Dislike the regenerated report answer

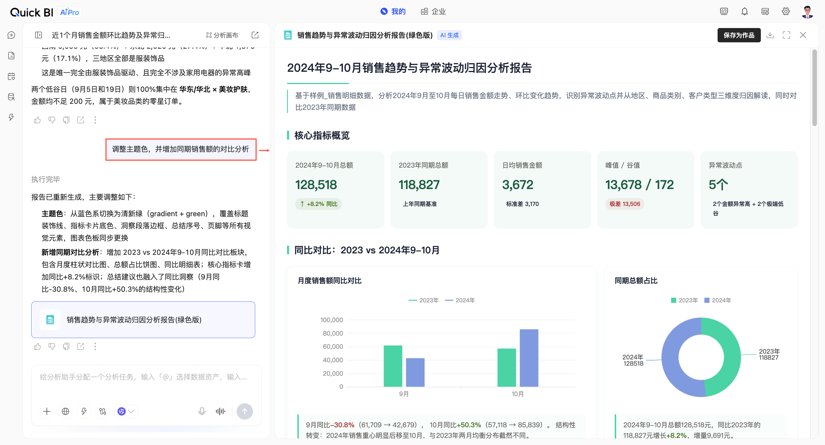tap(52, 347)
